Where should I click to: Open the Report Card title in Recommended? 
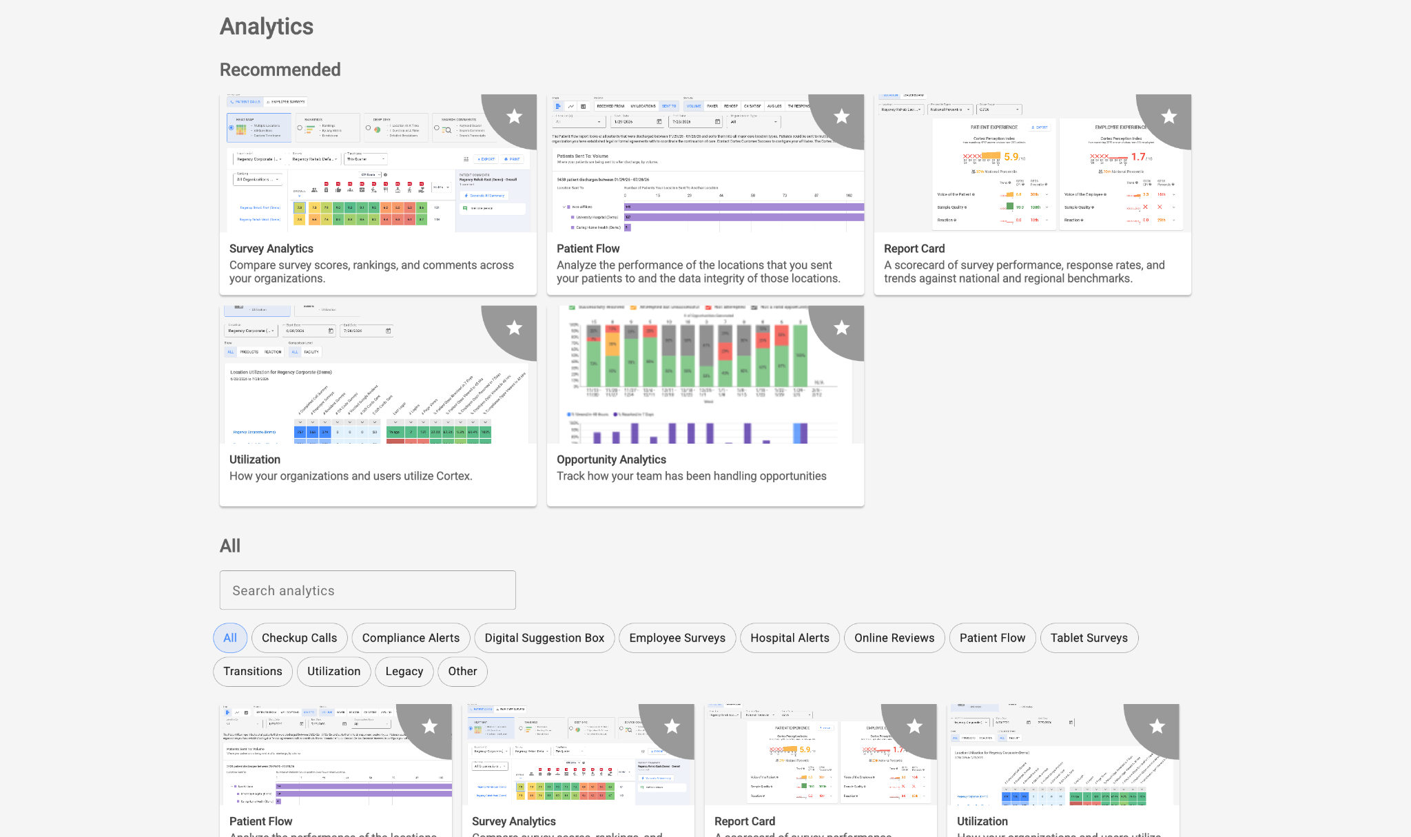pyautogui.click(x=914, y=249)
